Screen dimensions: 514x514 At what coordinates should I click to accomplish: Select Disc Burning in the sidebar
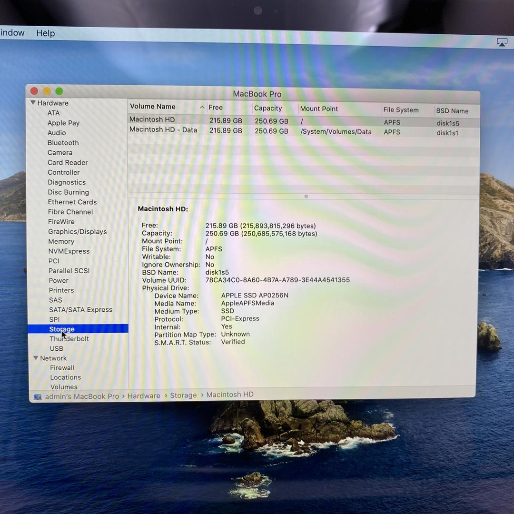(x=69, y=192)
